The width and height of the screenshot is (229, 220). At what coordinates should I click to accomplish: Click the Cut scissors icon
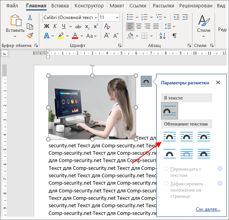pos(30,17)
